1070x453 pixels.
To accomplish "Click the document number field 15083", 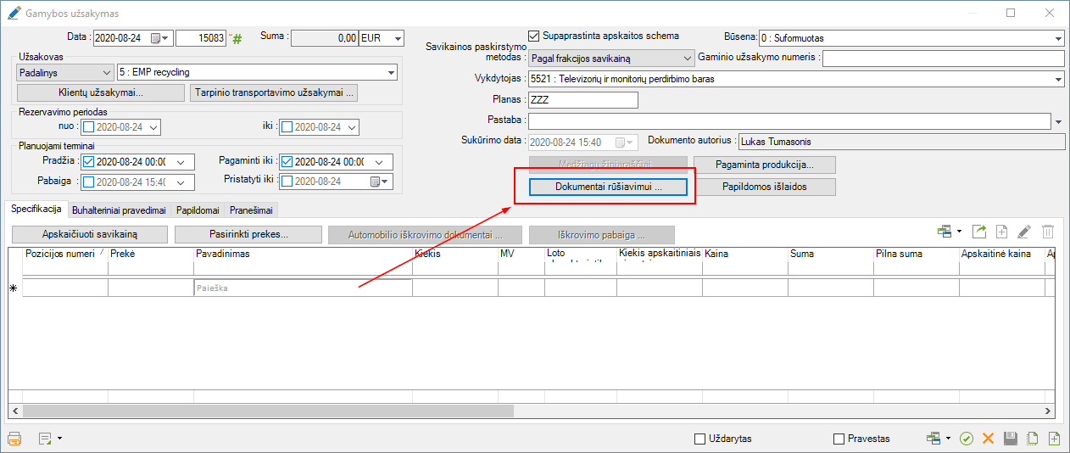I will click(x=201, y=38).
